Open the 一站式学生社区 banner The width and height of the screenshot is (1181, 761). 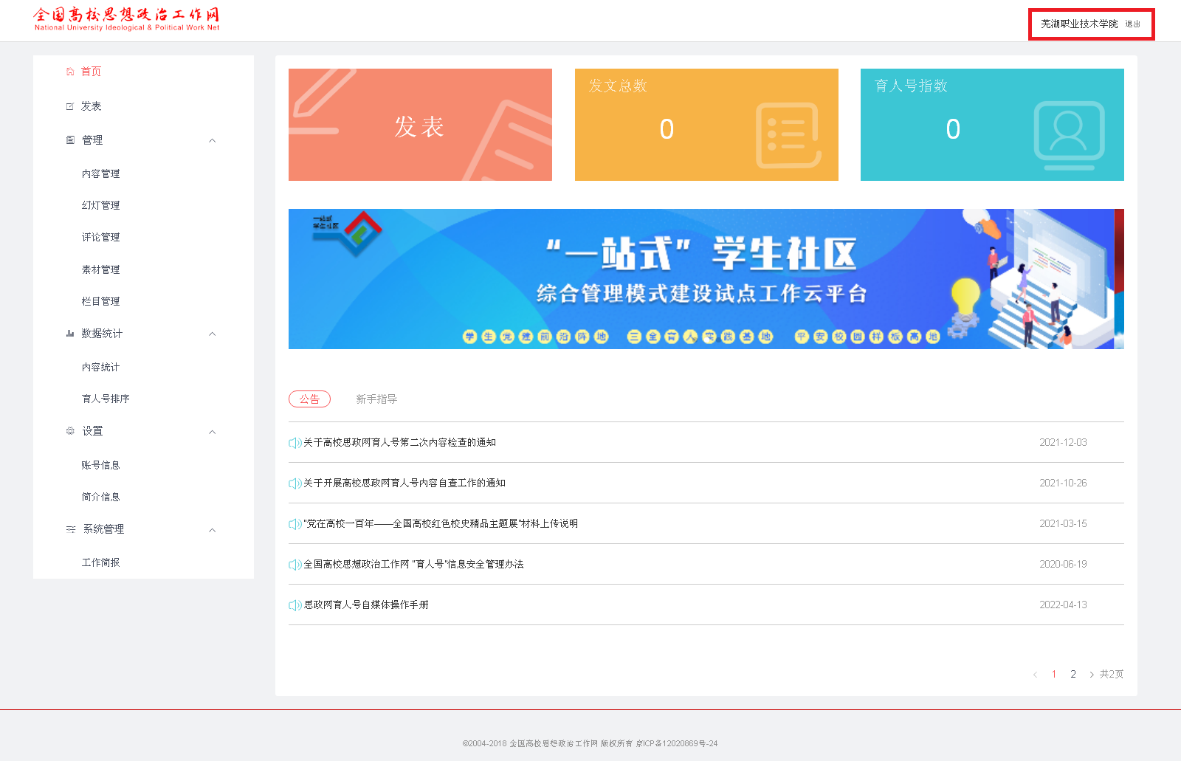coord(706,279)
